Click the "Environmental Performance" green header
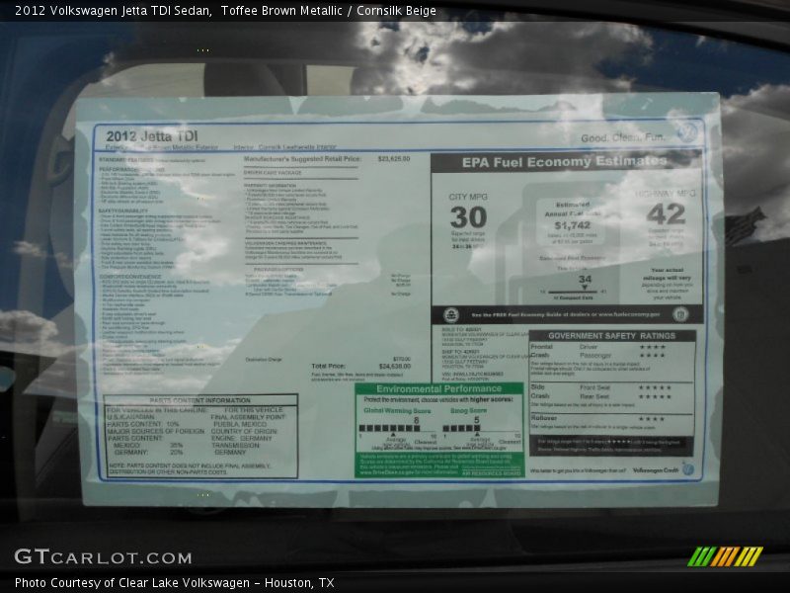 click(438, 388)
